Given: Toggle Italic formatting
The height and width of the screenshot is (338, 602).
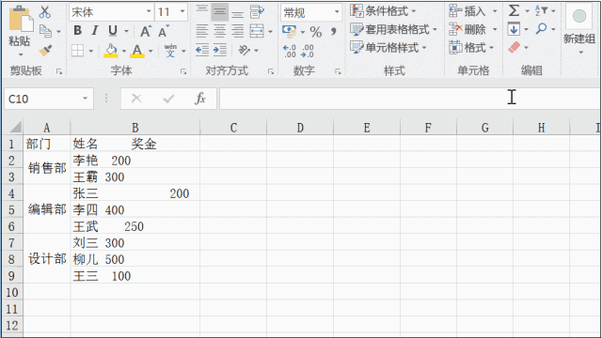Looking at the screenshot, I should tap(95, 31).
